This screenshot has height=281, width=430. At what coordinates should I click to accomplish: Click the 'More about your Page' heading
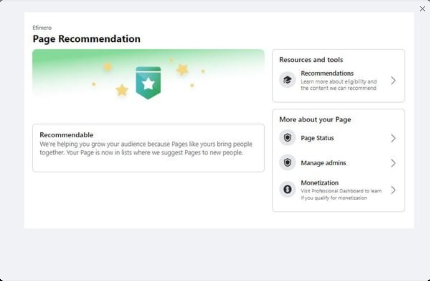pyautogui.click(x=315, y=119)
